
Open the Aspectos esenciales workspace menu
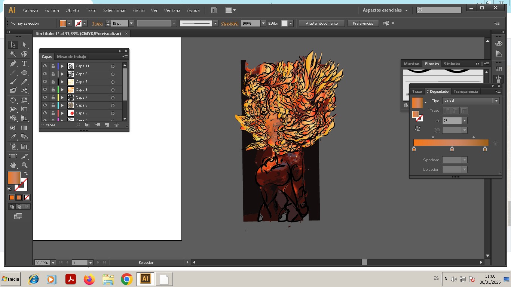(385, 10)
